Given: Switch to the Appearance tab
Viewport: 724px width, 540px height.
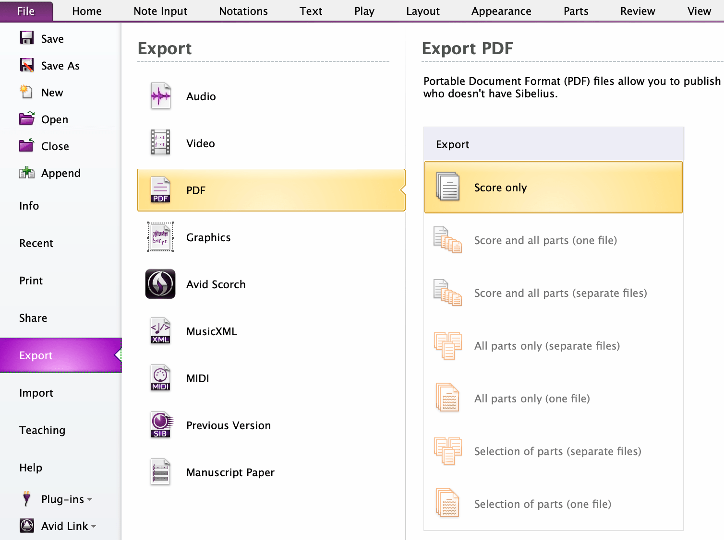Looking at the screenshot, I should point(501,11).
